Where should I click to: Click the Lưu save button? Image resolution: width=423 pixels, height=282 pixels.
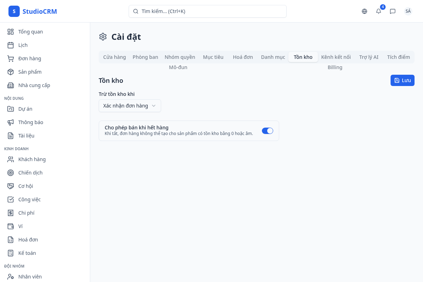pyautogui.click(x=402, y=80)
